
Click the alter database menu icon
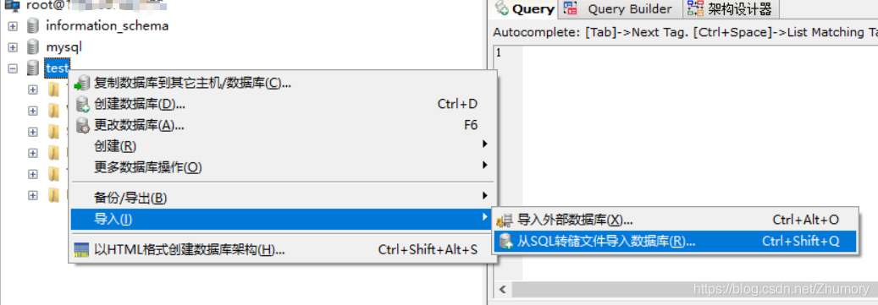(82, 126)
